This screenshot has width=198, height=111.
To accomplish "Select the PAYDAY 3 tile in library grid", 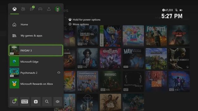I will [x=110, y=81].
